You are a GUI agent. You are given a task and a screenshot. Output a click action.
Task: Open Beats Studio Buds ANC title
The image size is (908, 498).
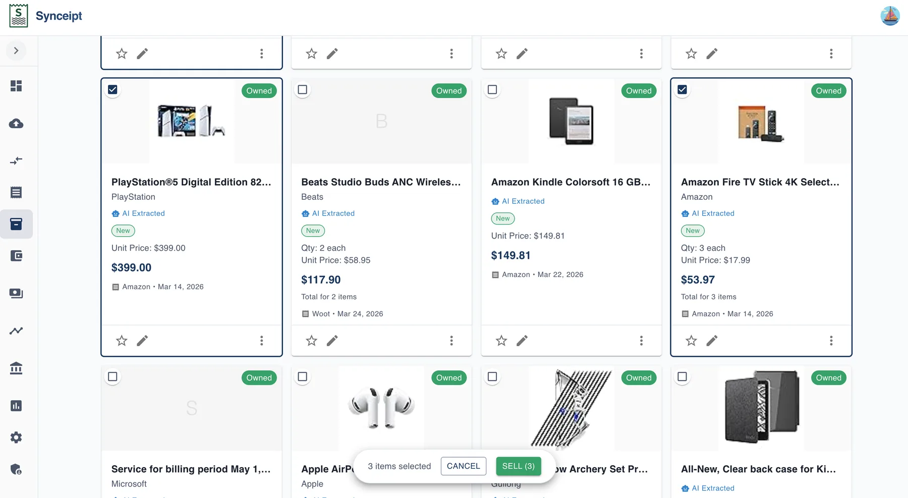381,182
